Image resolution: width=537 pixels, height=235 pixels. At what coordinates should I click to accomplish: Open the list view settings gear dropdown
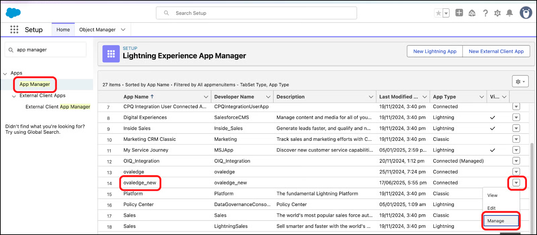(x=520, y=81)
